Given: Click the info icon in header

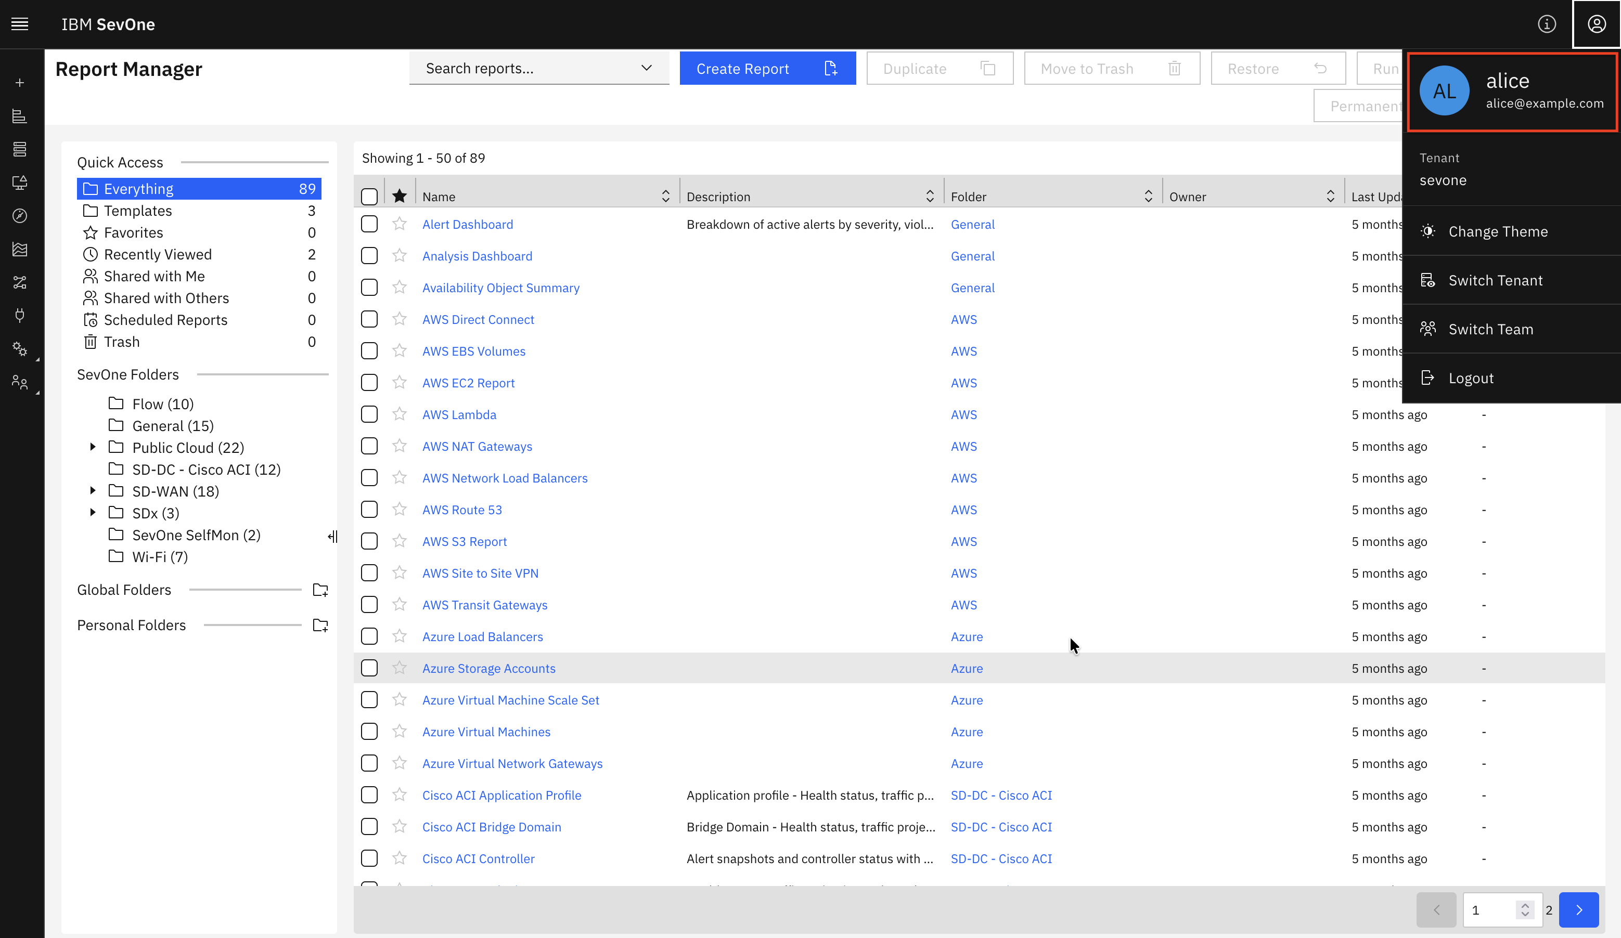Looking at the screenshot, I should click(x=1547, y=24).
